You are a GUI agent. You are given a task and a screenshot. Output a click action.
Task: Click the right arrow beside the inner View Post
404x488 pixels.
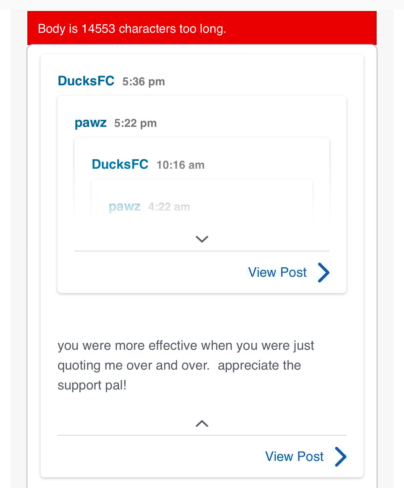323,272
